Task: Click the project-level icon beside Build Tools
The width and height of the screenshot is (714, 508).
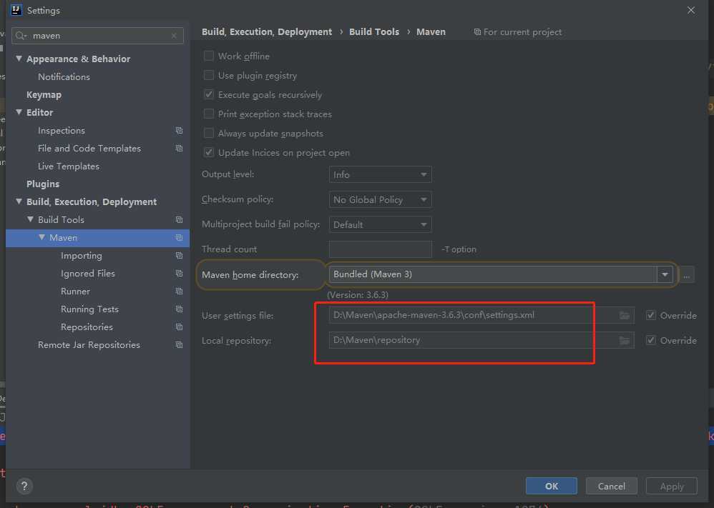Action: tap(179, 219)
